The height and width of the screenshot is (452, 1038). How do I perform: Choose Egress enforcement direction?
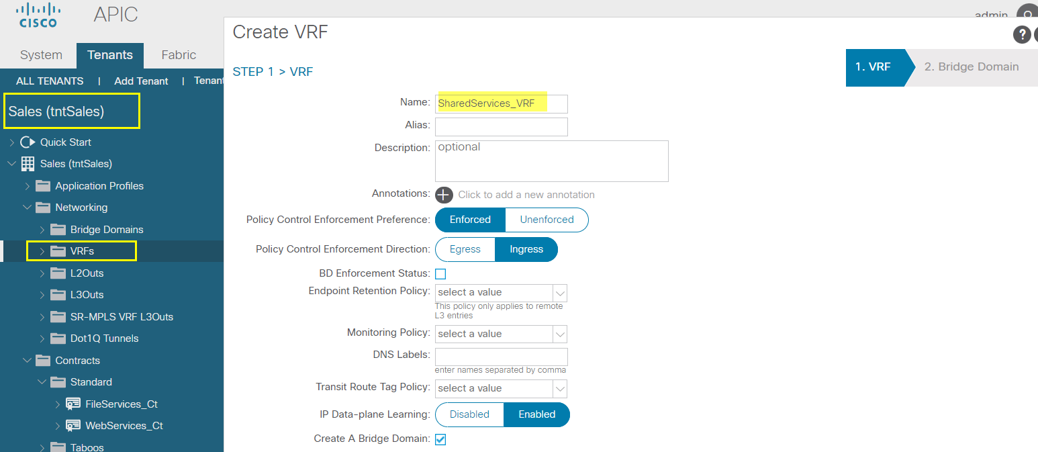[x=465, y=249]
